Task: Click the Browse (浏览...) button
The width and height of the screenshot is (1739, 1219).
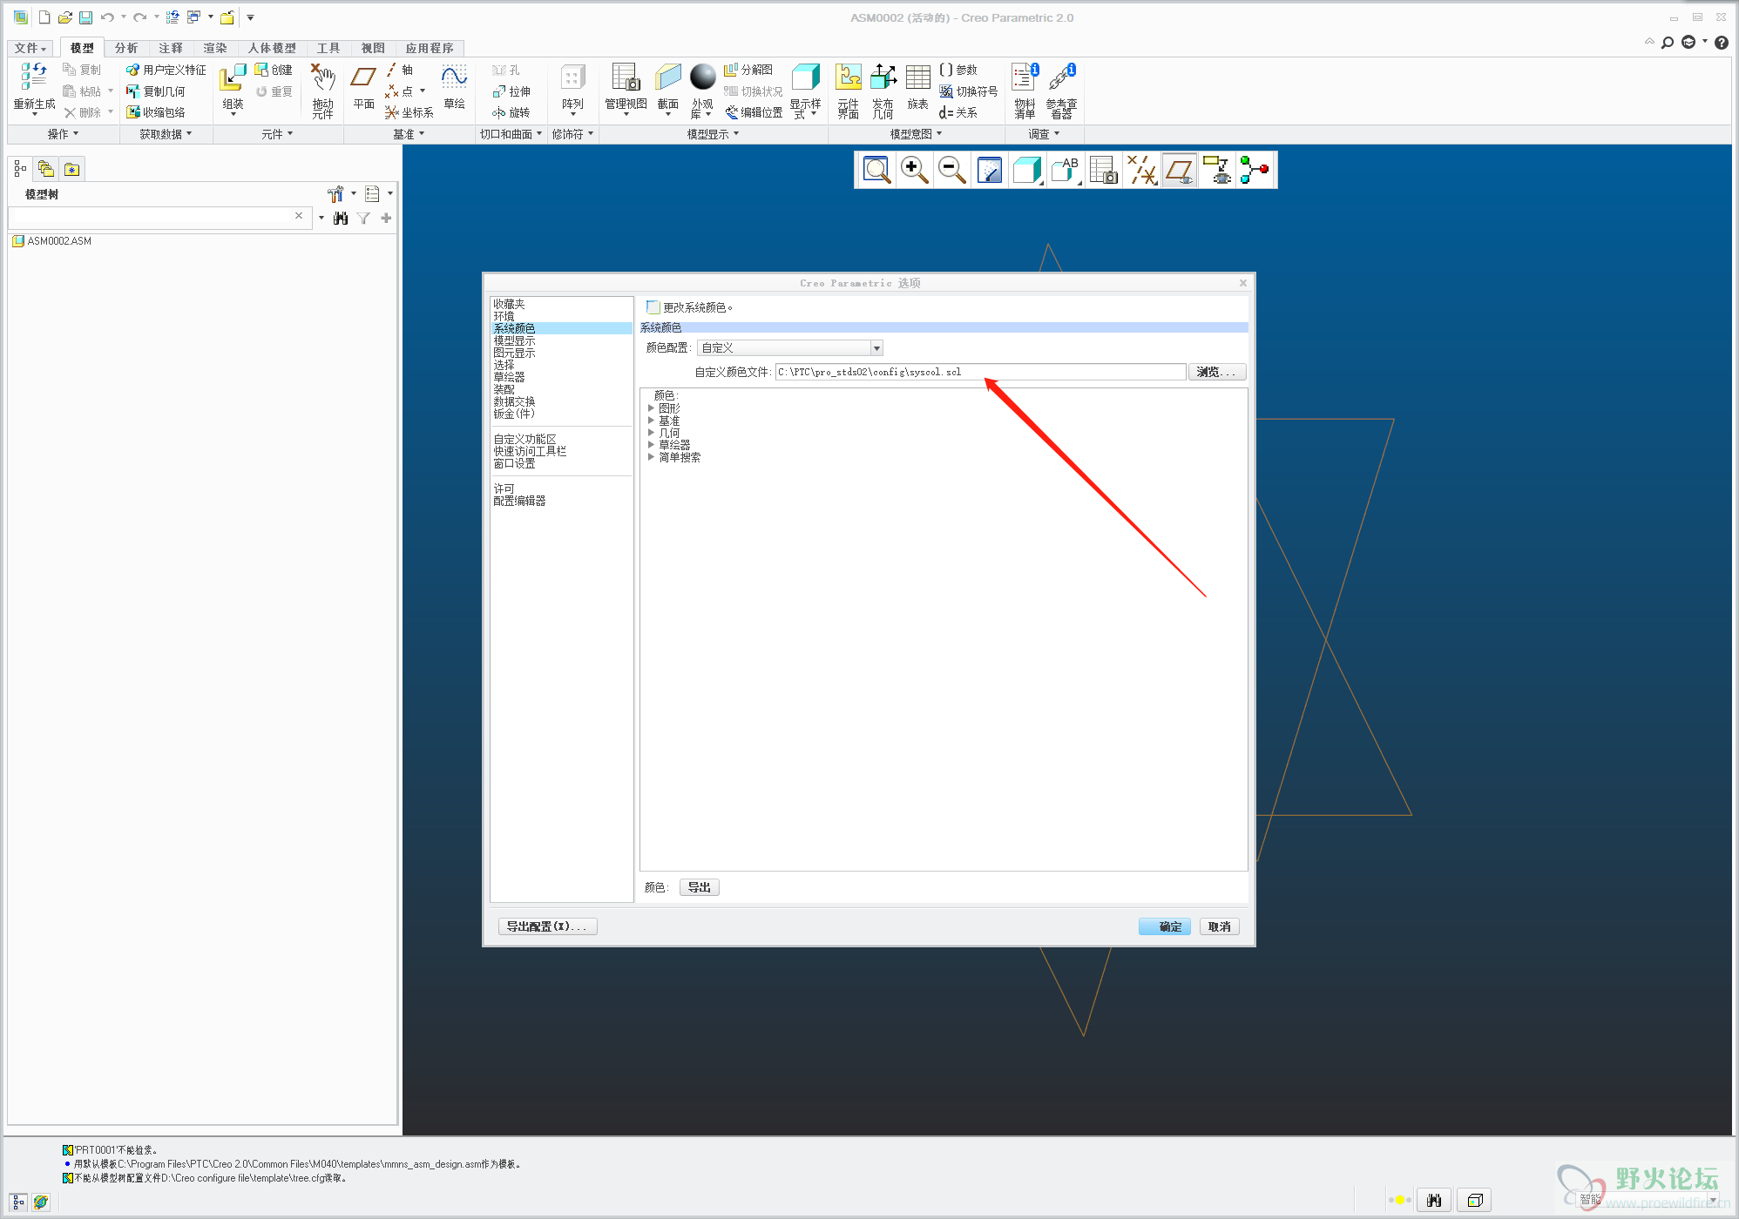Action: (1216, 372)
